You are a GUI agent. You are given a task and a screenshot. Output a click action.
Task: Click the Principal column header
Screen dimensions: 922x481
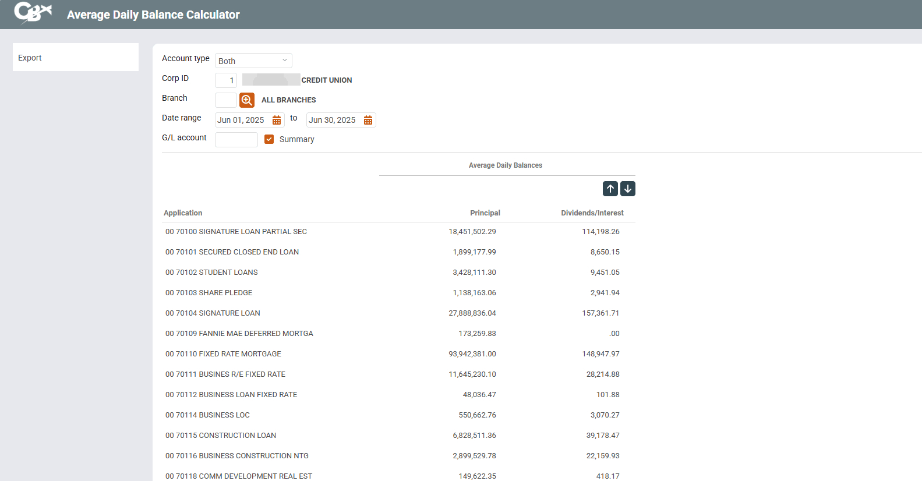point(485,213)
